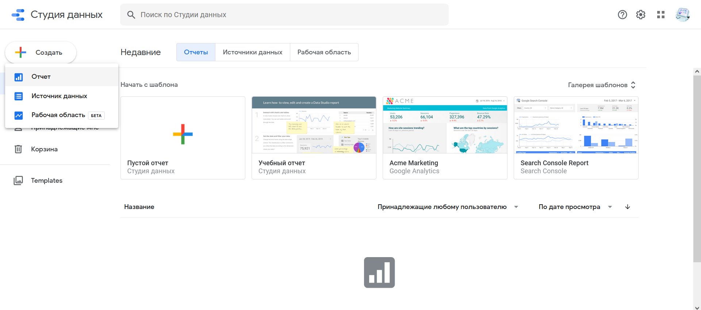This screenshot has height=310, width=701.
Task: Open the help question mark icon
Action: [622, 15]
